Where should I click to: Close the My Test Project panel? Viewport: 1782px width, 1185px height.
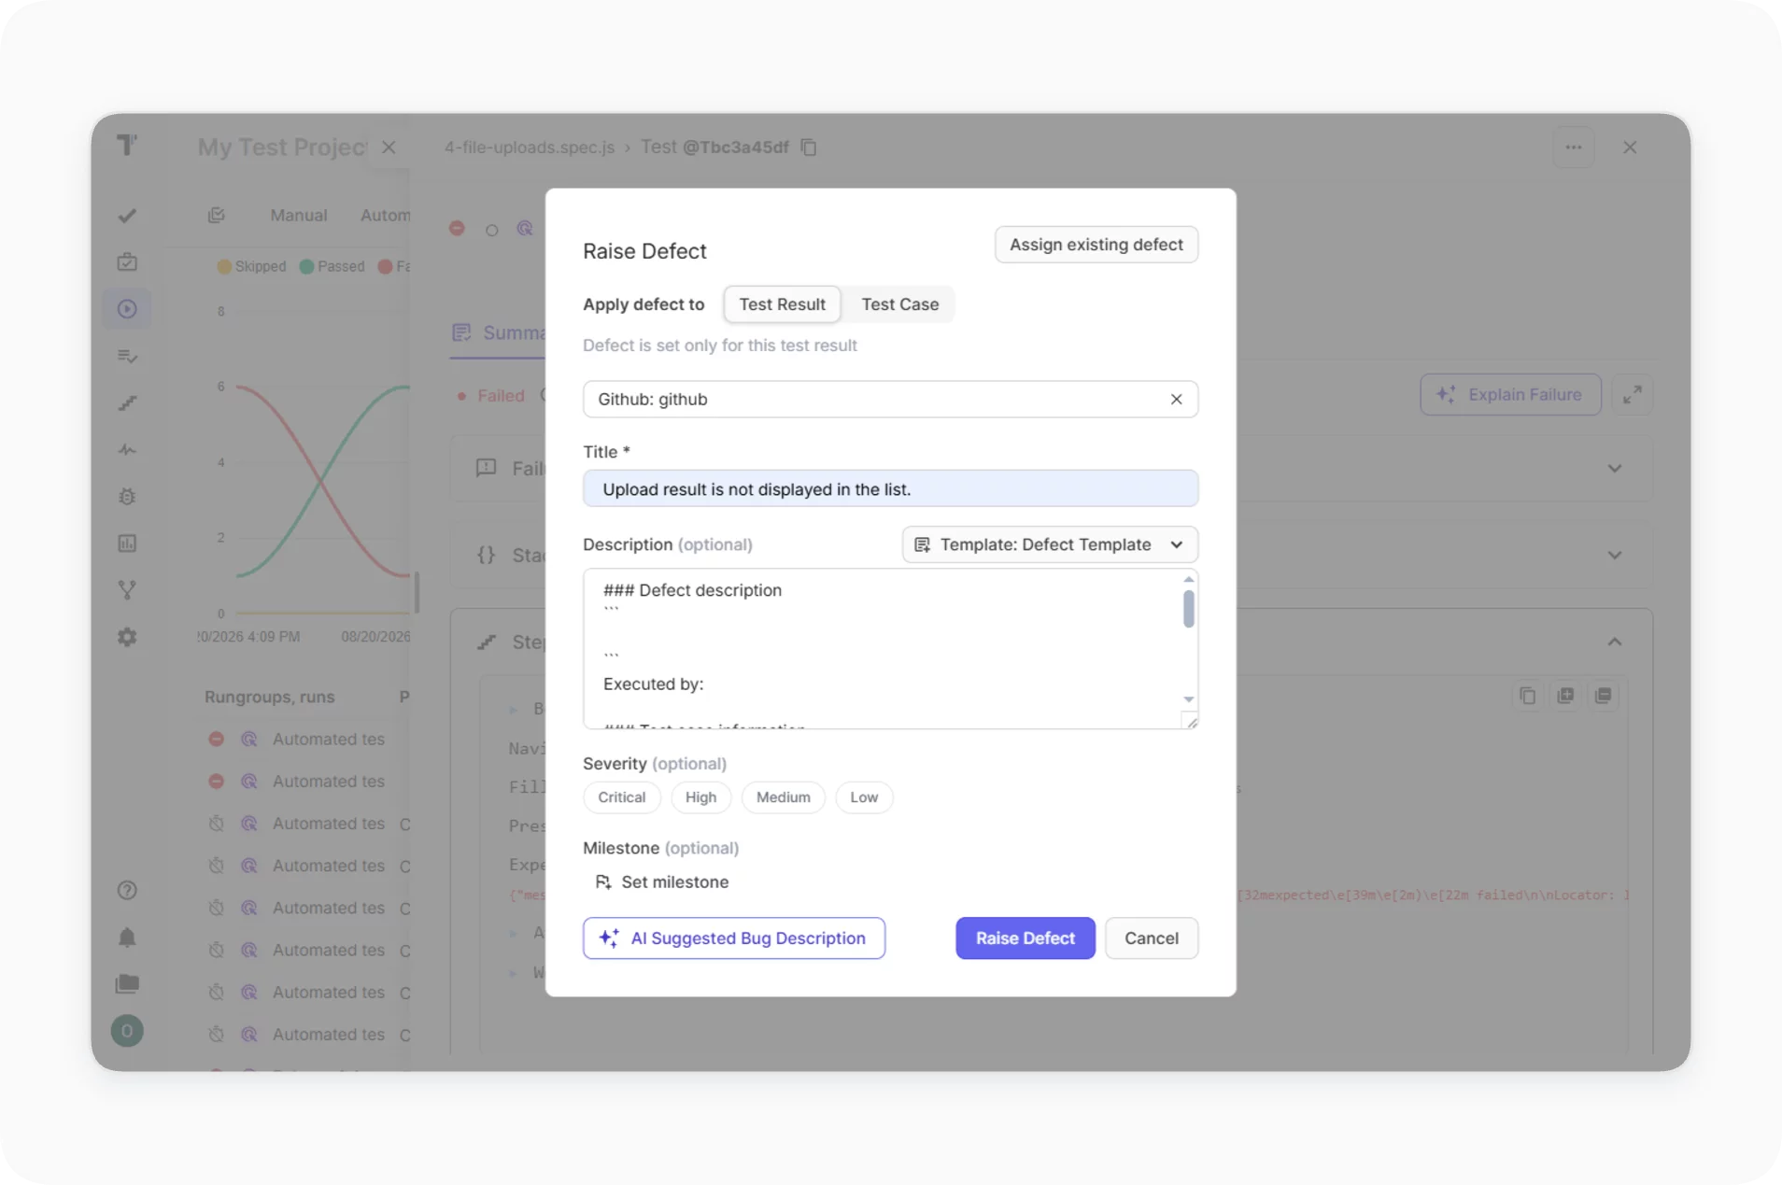click(389, 148)
